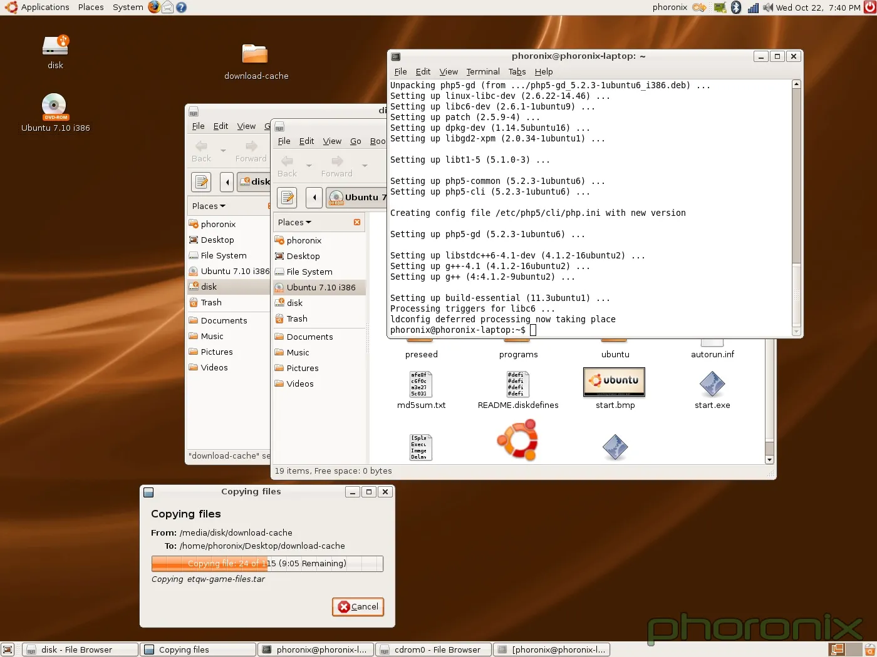
Task: Open Go menu in cdrom0 file browser
Action: (x=355, y=141)
